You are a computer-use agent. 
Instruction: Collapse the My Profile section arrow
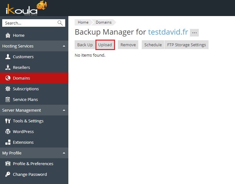coord(64,153)
